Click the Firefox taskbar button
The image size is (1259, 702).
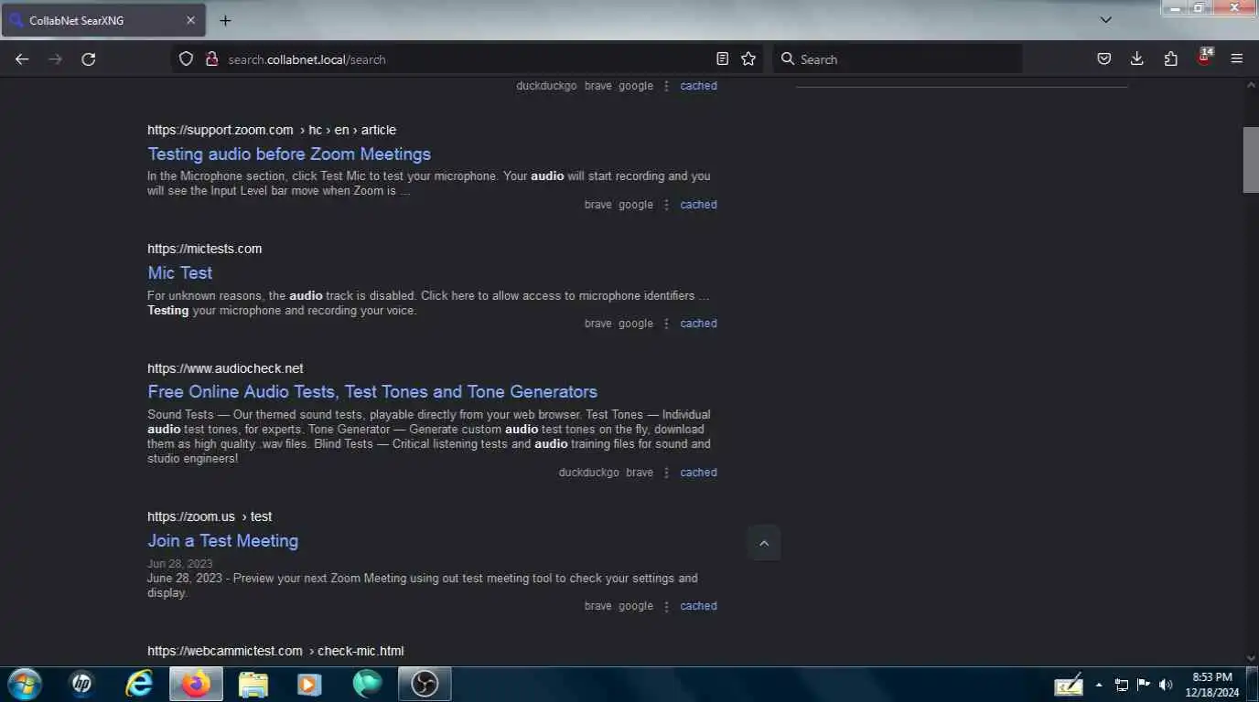[x=196, y=684]
